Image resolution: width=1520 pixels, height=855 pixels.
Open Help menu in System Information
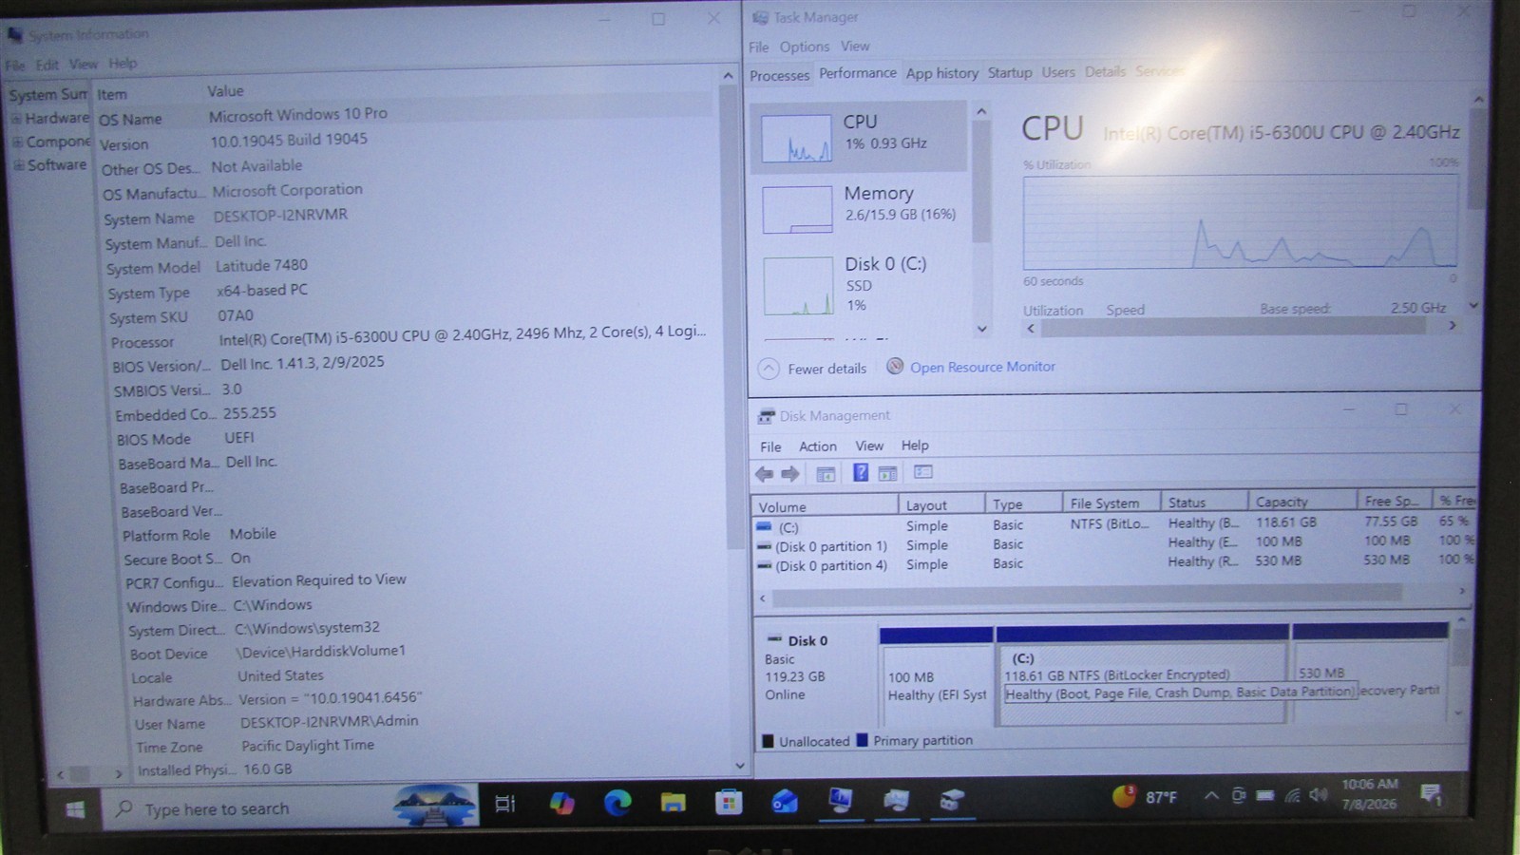tap(123, 63)
